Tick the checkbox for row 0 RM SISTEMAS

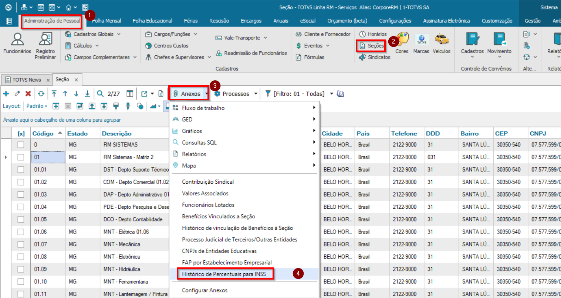tap(21, 145)
